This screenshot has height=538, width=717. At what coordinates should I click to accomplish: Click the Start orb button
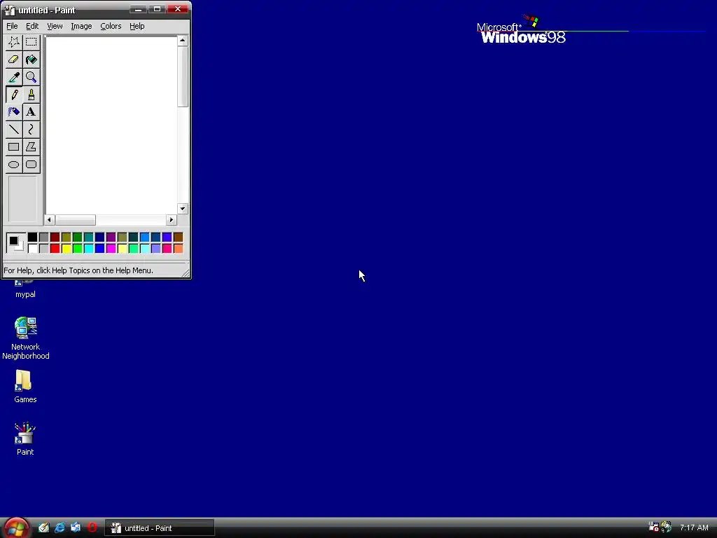(x=16, y=528)
